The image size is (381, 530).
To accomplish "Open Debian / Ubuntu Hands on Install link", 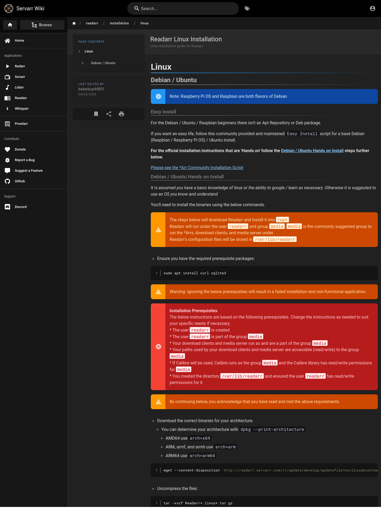I will 312,151.
